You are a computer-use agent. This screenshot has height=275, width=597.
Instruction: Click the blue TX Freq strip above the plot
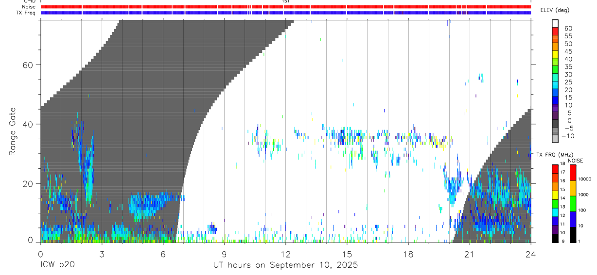(x=286, y=13)
